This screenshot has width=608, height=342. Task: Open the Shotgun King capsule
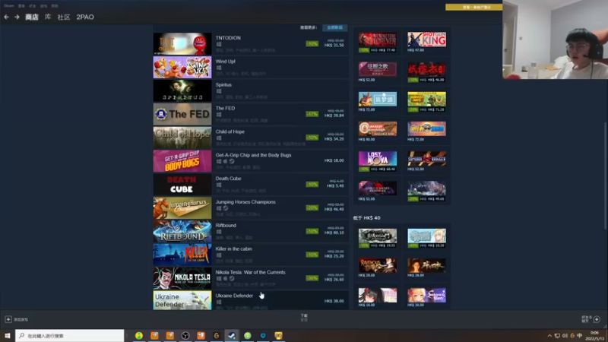click(x=426, y=40)
